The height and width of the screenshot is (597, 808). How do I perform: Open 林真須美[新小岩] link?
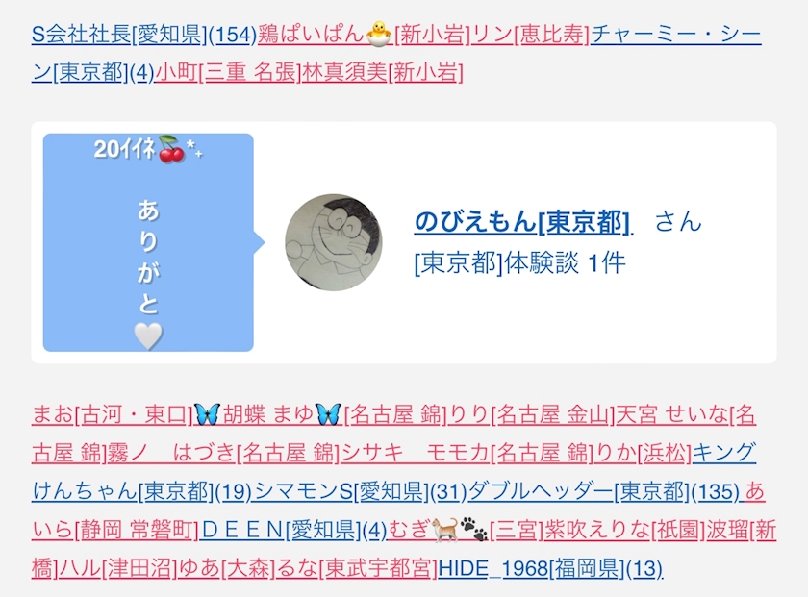[x=383, y=72]
